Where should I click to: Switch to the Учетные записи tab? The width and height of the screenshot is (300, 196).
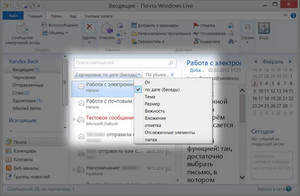[x=99, y=16]
